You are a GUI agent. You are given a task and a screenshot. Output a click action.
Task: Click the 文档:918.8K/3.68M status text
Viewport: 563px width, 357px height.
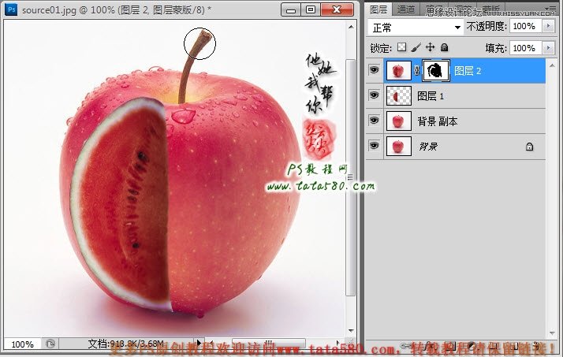point(125,344)
